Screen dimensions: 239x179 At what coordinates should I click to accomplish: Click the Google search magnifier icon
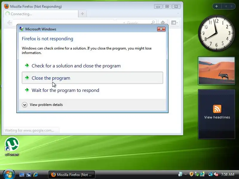153,22
